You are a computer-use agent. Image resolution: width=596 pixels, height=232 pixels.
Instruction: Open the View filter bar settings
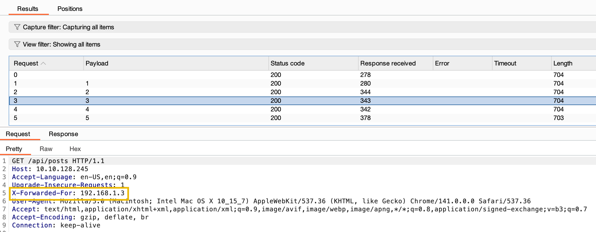coord(302,44)
